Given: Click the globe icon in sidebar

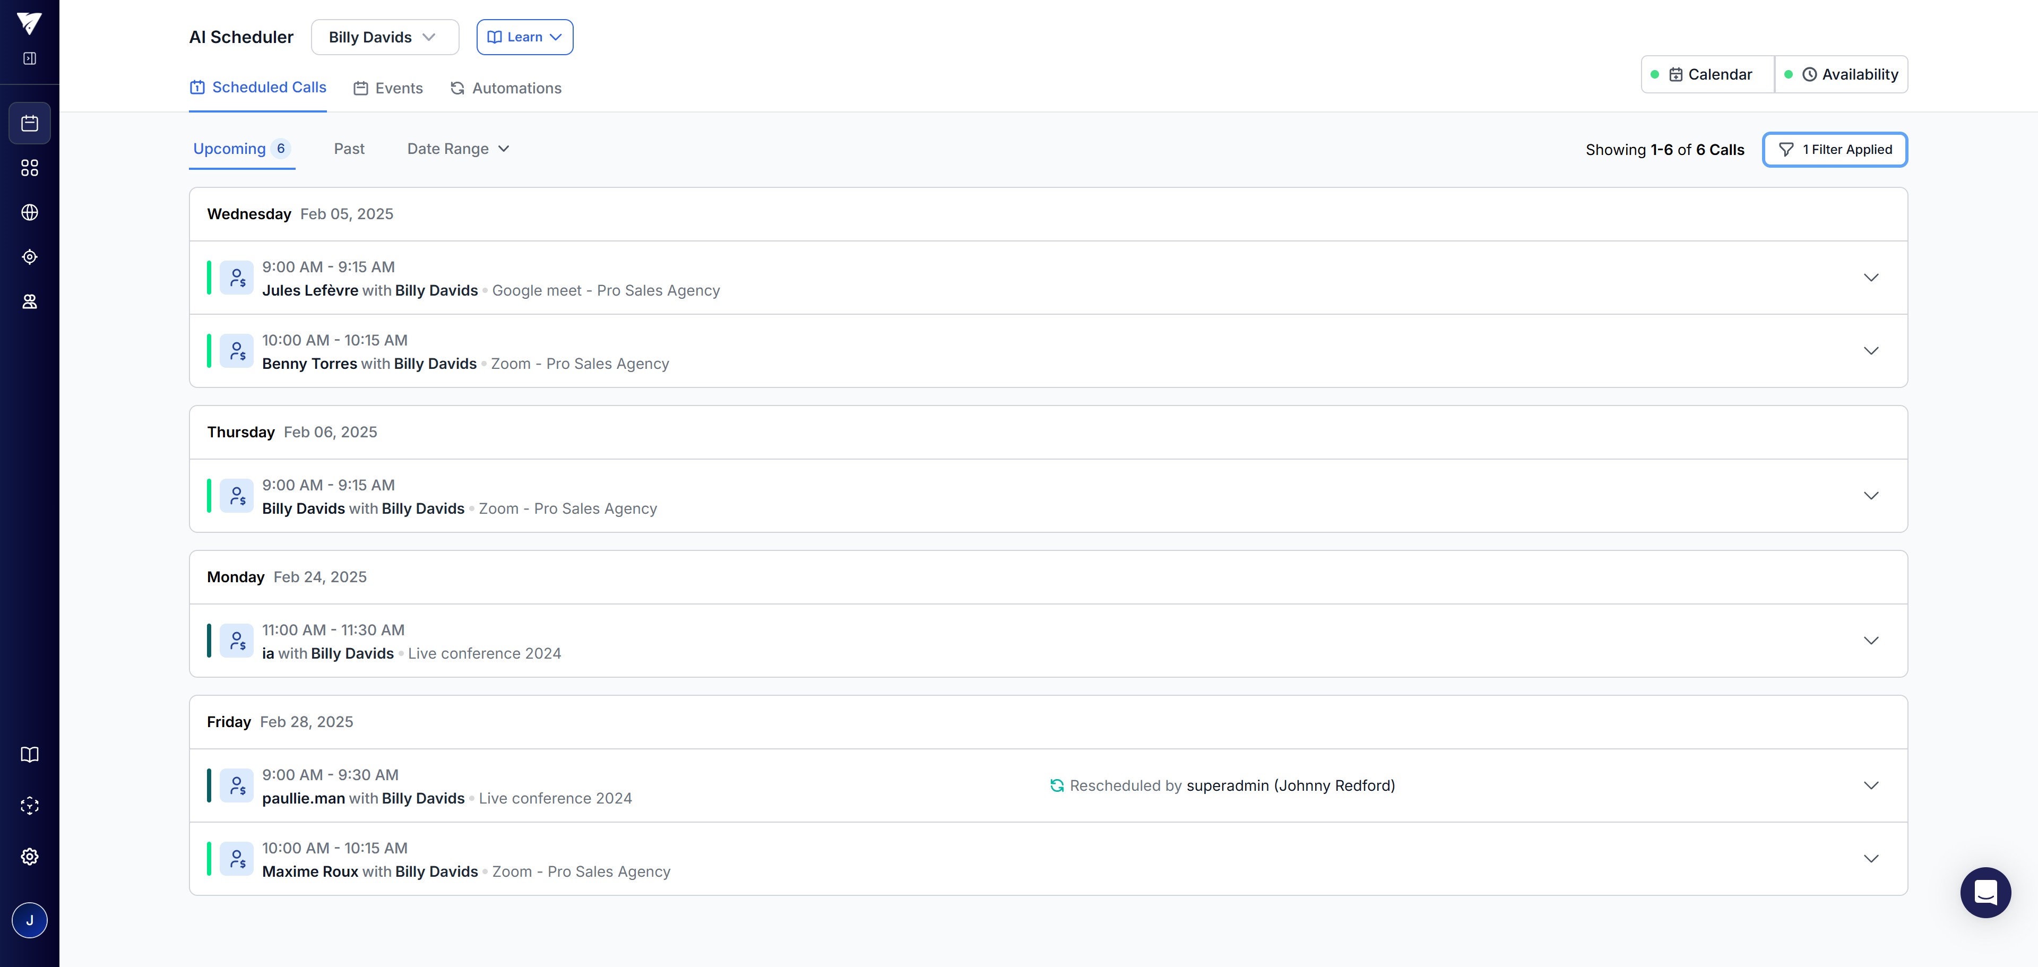Looking at the screenshot, I should click(x=29, y=212).
